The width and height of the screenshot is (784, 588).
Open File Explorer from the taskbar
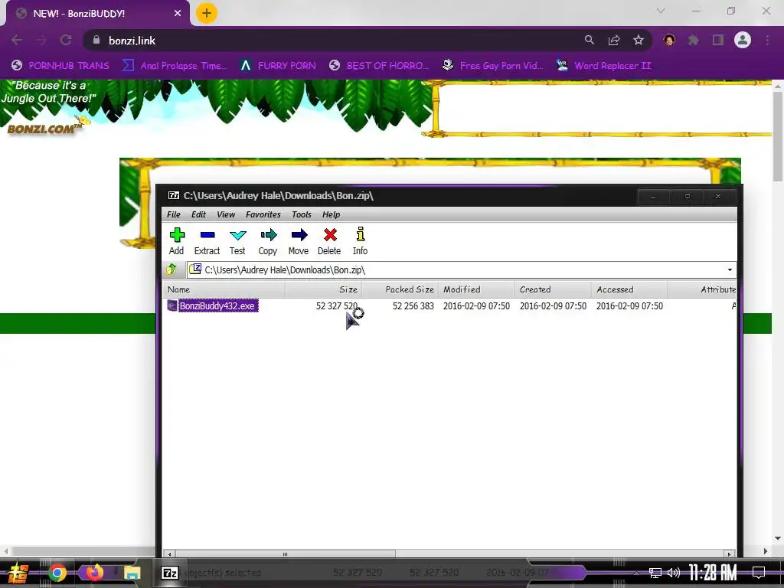point(132,573)
